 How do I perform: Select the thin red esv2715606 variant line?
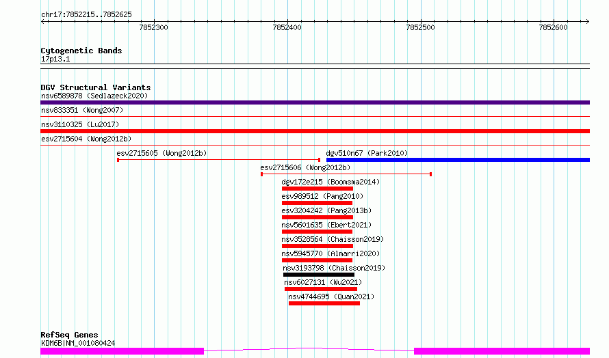point(346,174)
